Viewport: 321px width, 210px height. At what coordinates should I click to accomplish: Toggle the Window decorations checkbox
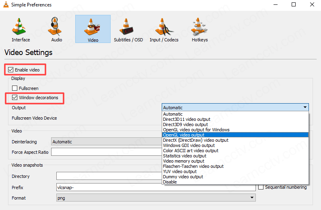point(15,98)
